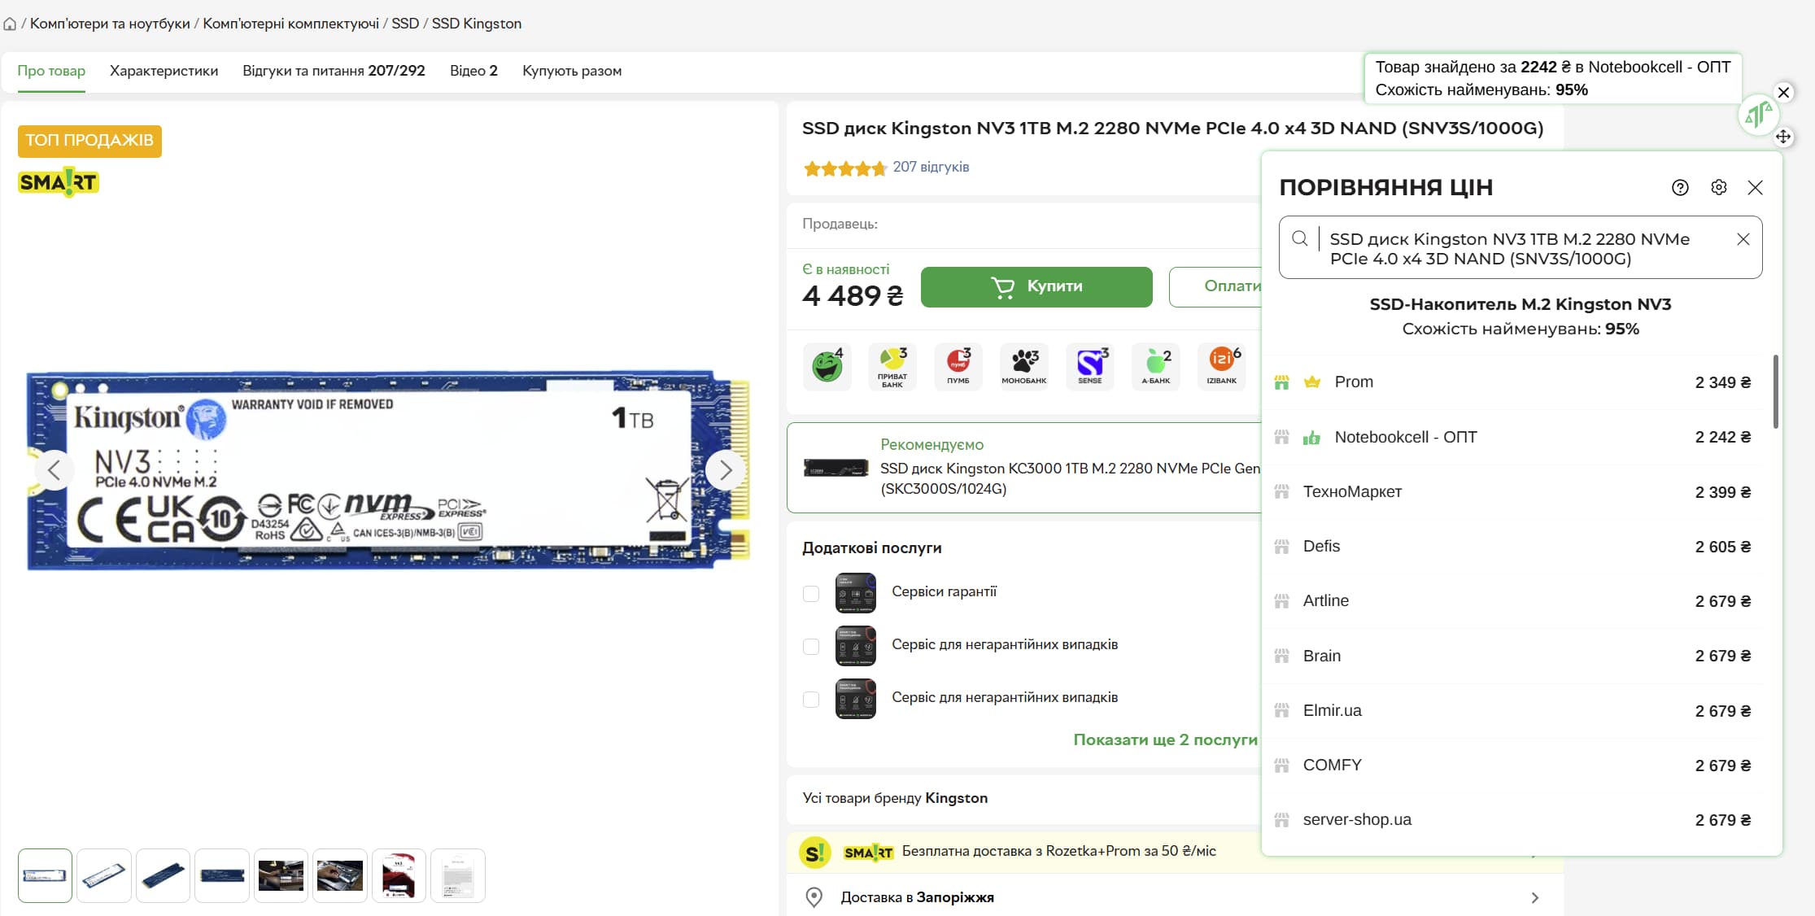Expand Показати ще 2 послуги
Screen dimensions: 1815x916
pyautogui.click(x=1164, y=739)
